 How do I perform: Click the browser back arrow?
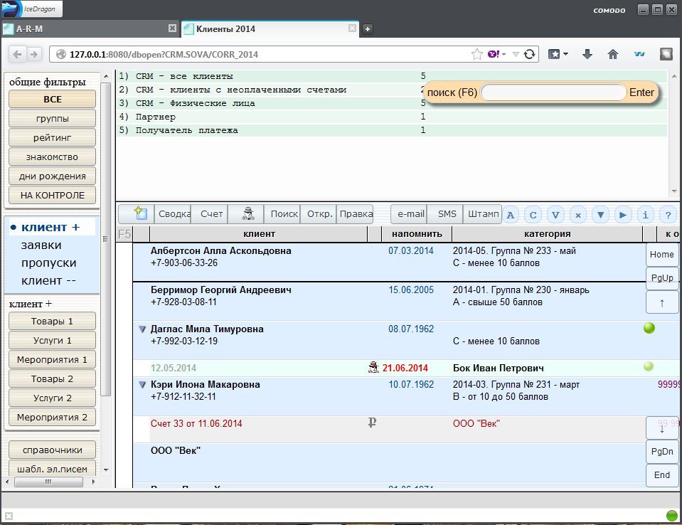17,54
